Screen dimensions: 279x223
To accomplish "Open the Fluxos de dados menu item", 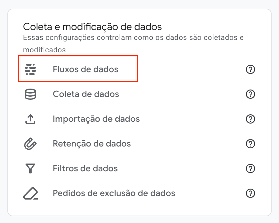I will point(86,69).
